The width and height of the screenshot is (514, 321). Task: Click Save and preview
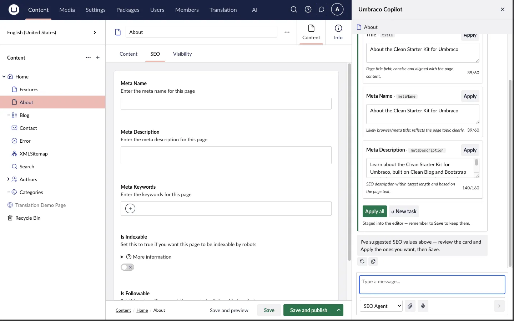click(x=229, y=310)
